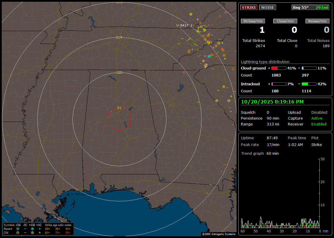The image size is (334, 238).
Task: Switch to the NOISE mode tab
Action: [267, 7]
